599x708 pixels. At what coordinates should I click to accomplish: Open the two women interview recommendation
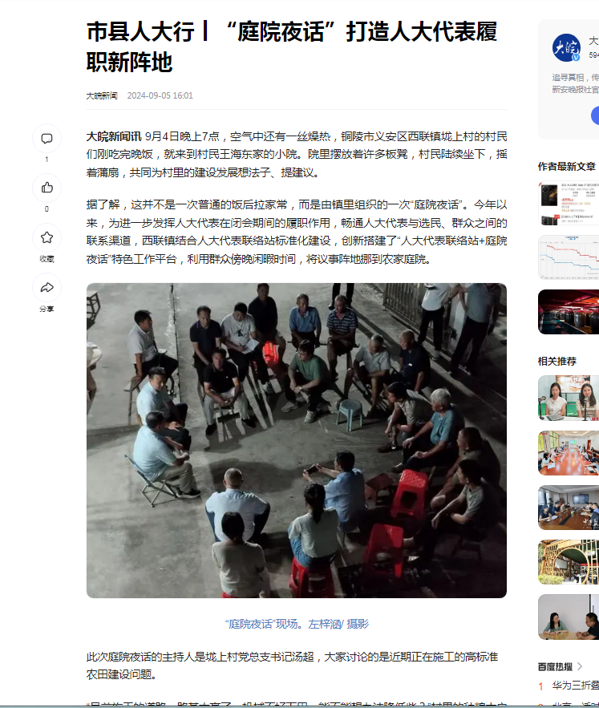tap(569, 399)
